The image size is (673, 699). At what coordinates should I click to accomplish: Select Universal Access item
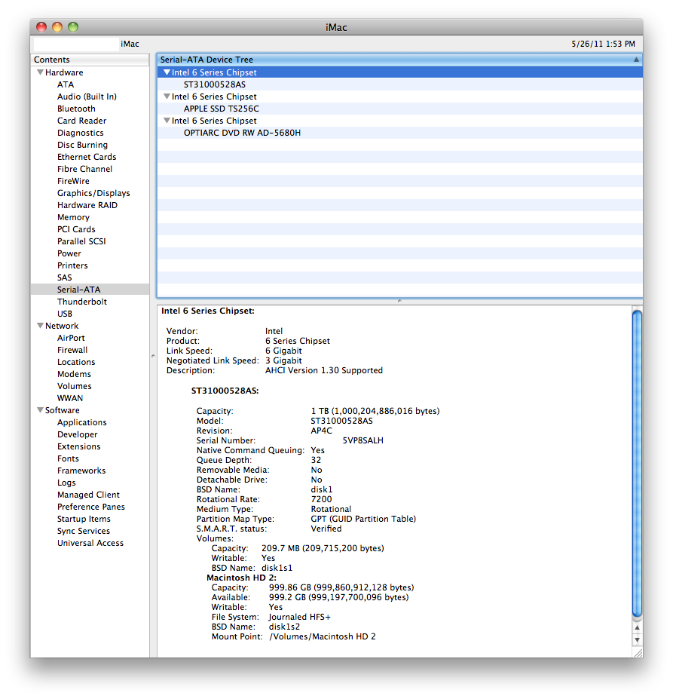[90, 542]
